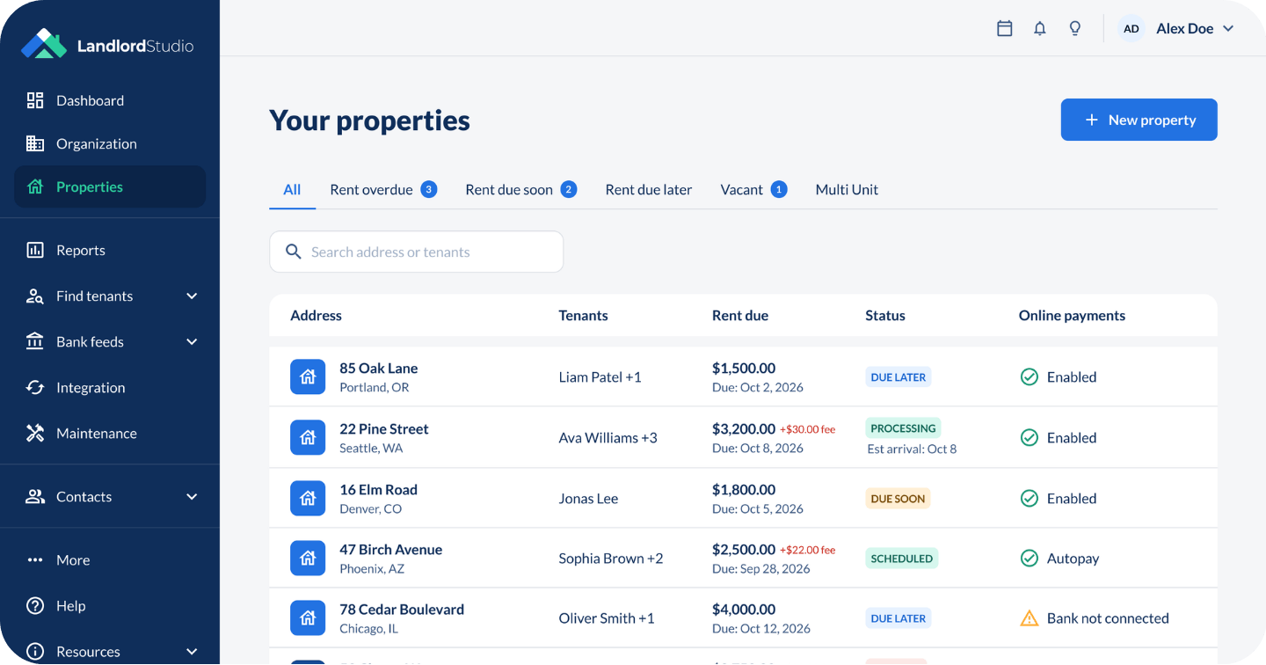
Task: Expand Contacts chevron
Action: pos(192,497)
